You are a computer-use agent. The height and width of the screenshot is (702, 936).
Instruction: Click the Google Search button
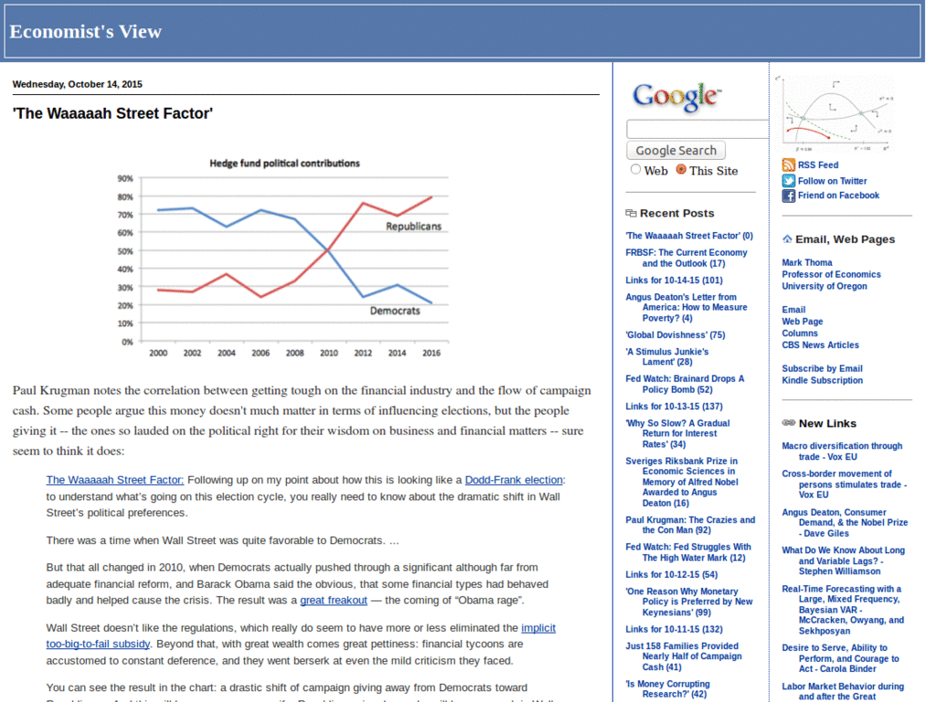(x=675, y=151)
